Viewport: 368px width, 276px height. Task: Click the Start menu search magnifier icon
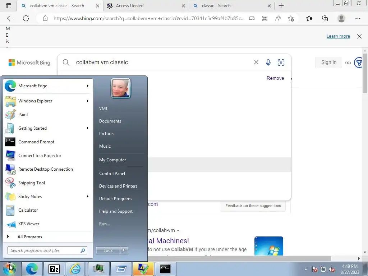(83, 250)
